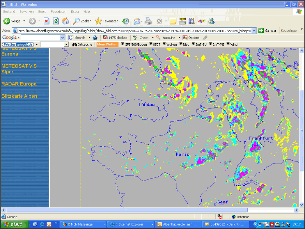Open the RADAR Europa link
305x229 pixels.
click(x=19, y=84)
